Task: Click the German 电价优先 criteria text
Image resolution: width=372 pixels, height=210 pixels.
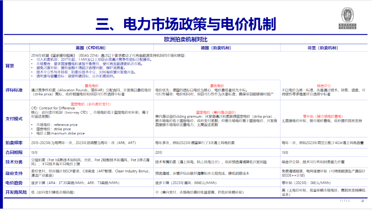Action: pos(214,92)
